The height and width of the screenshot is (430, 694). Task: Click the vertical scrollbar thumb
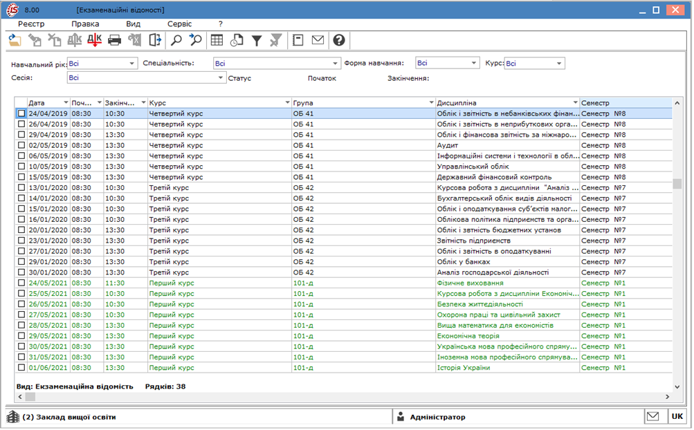pos(677,184)
